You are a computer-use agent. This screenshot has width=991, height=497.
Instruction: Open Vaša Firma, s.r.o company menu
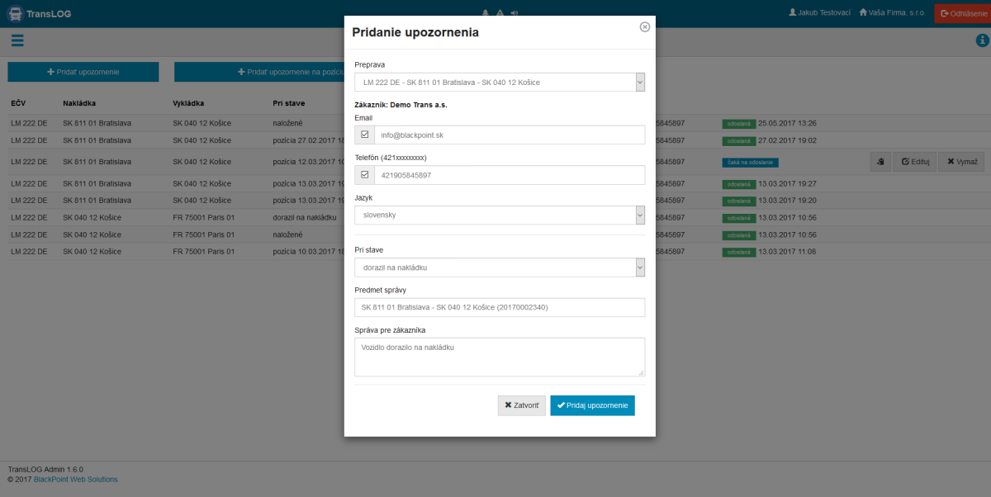click(x=892, y=13)
